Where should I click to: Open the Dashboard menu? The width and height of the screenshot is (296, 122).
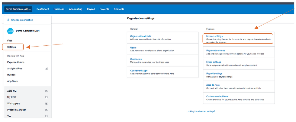click(43, 9)
